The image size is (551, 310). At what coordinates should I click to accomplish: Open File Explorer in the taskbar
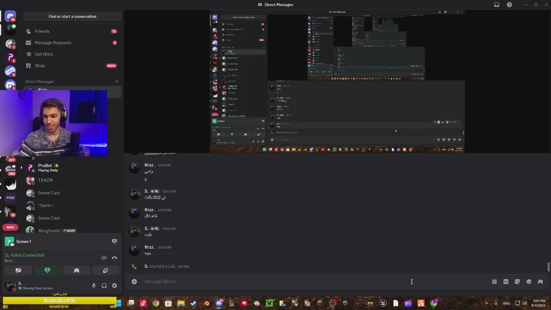click(181, 303)
